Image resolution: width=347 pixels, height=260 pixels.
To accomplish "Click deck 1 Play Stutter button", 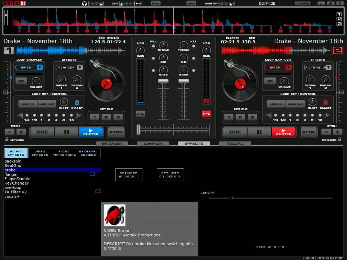I will 91,132.
